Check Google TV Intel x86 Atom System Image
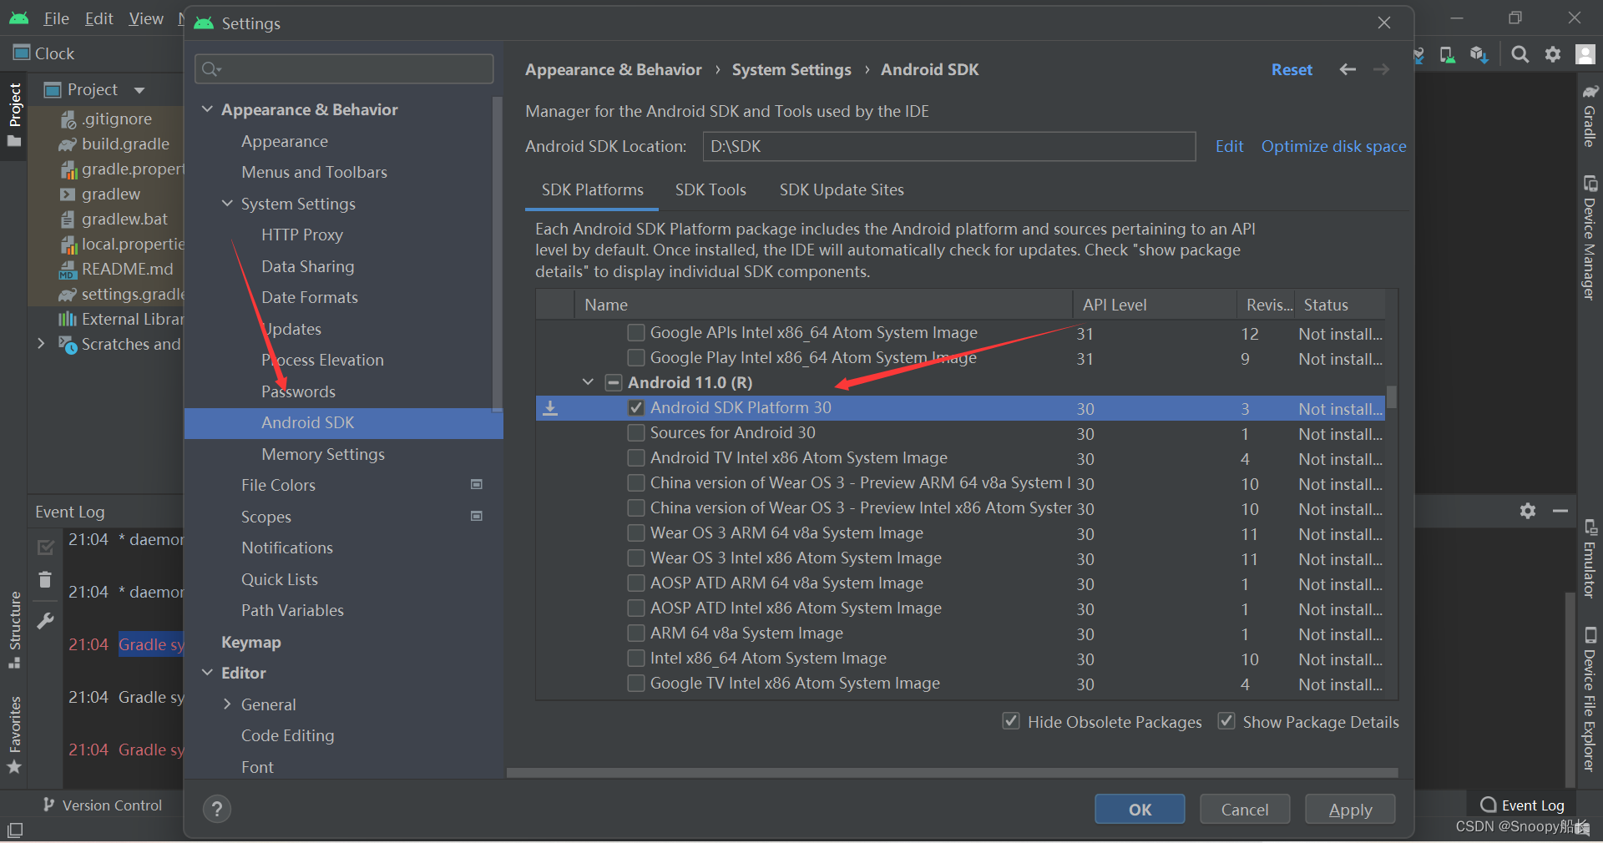The width and height of the screenshot is (1603, 843). (x=636, y=684)
